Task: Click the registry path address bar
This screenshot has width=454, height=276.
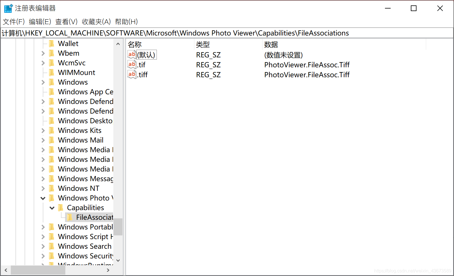Action: 227,33
